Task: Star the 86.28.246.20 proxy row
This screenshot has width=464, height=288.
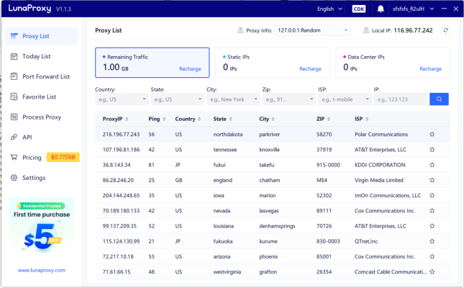Action: (x=432, y=180)
